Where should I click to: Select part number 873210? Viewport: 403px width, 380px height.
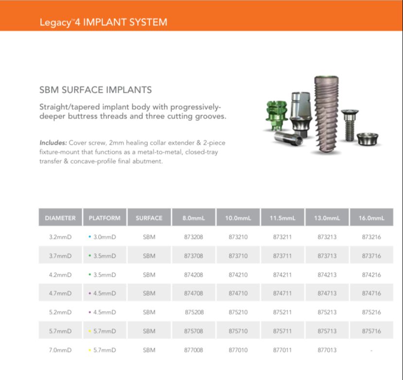click(238, 237)
